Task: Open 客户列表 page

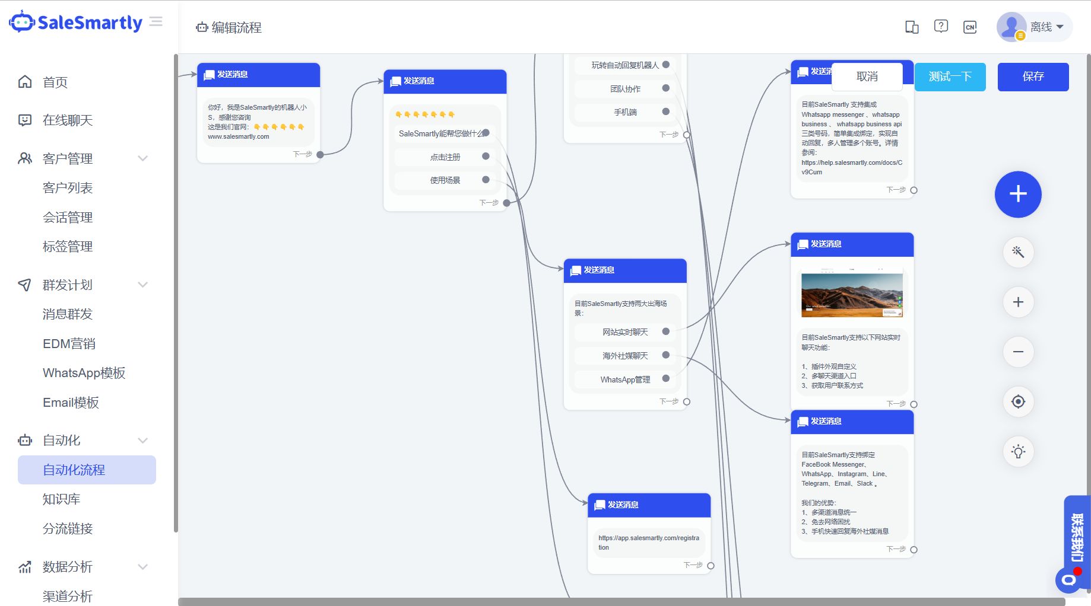Action: coord(68,188)
